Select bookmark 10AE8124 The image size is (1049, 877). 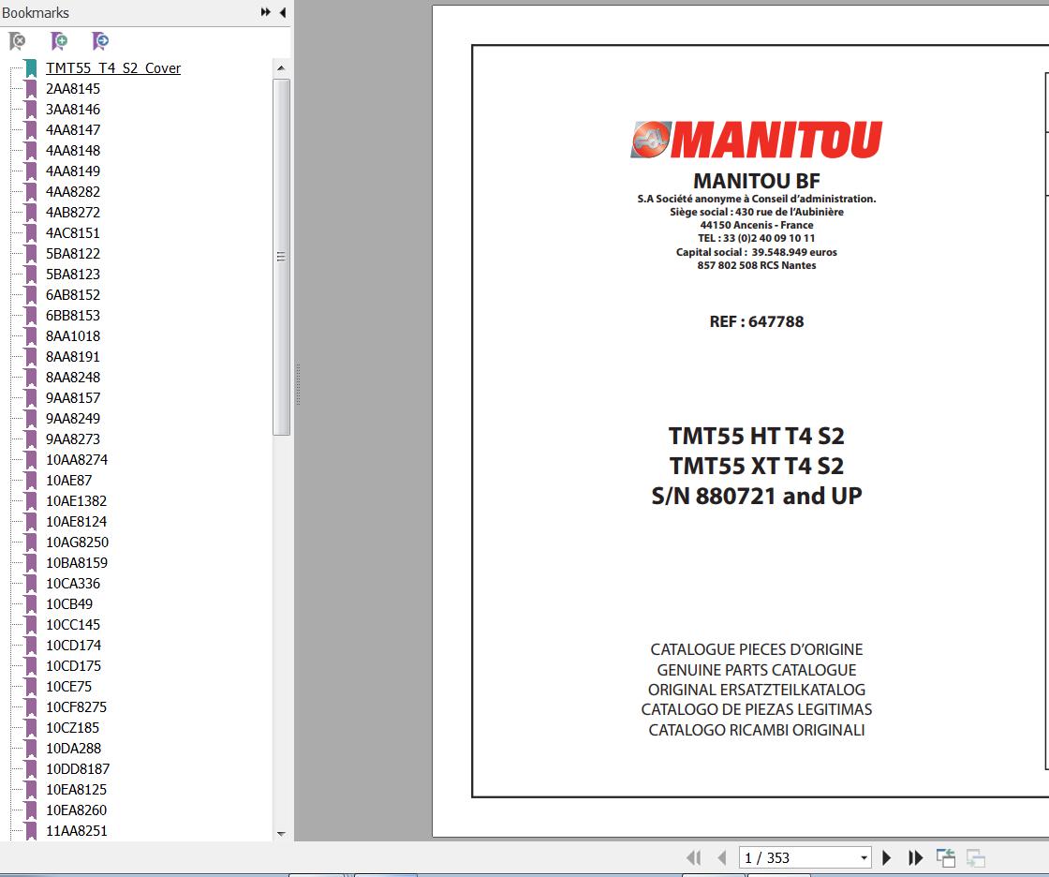pos(76,522)
